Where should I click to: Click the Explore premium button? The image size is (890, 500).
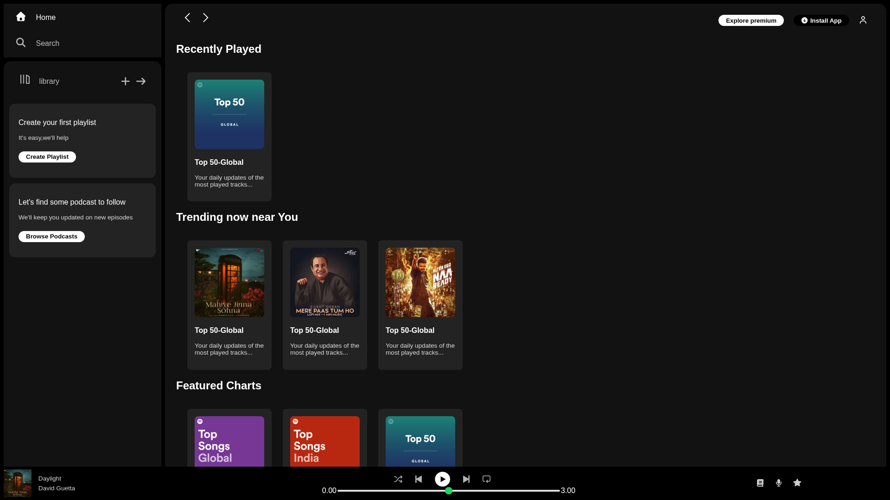click(x=751, y=20)
